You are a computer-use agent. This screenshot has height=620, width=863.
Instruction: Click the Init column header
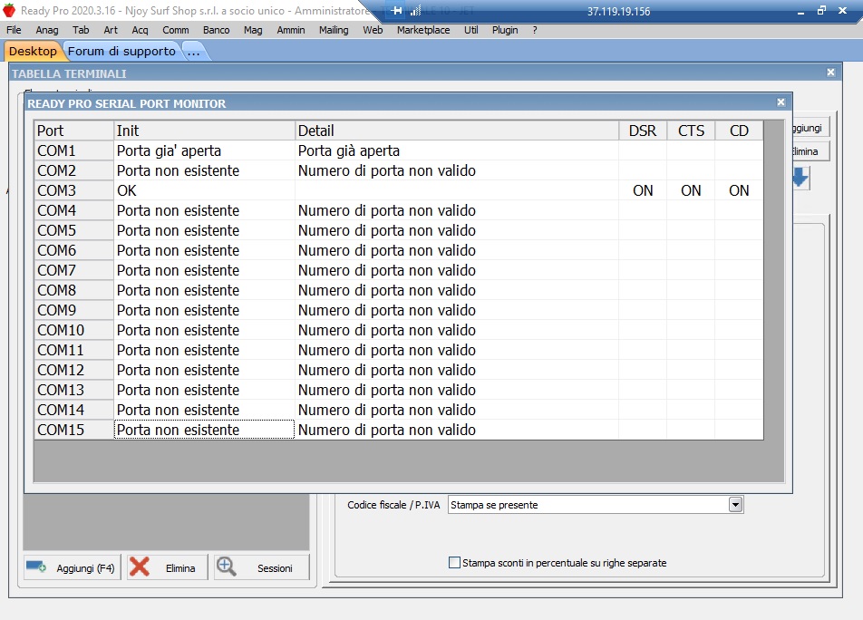pyautogui.click(x=204, y=131)
